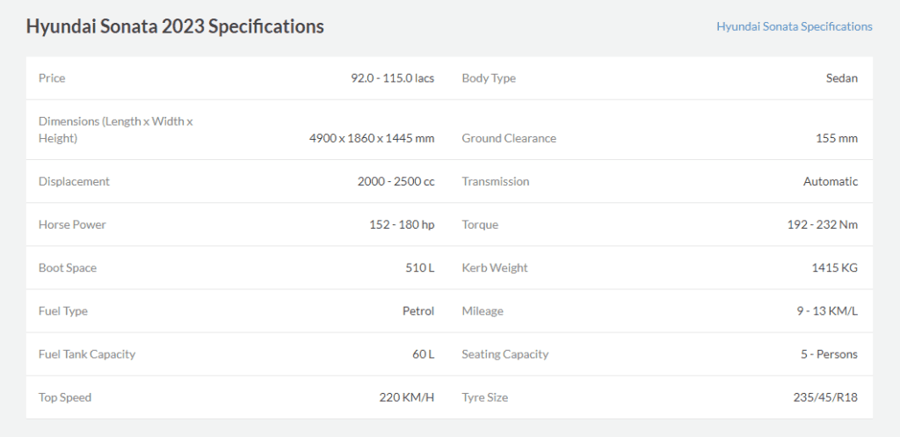Viewport: 900px width, 437px height.
Task: Click the 5 - Persons seating capacity value
Action: (x=829, y=354)
